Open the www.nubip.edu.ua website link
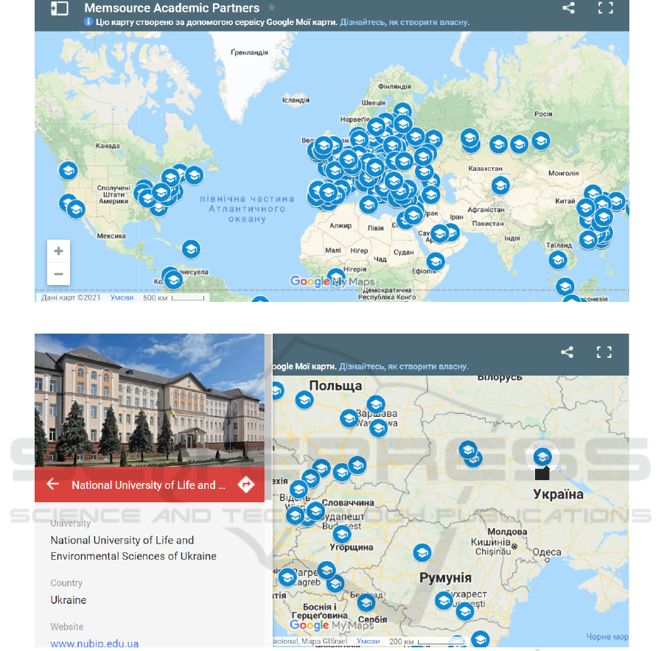Screen dimensions: 664x651 pyautogui.click(x=94, y=644)
